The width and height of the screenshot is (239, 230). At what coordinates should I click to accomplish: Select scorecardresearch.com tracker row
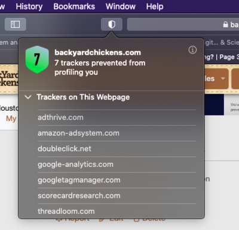[117, 195]
